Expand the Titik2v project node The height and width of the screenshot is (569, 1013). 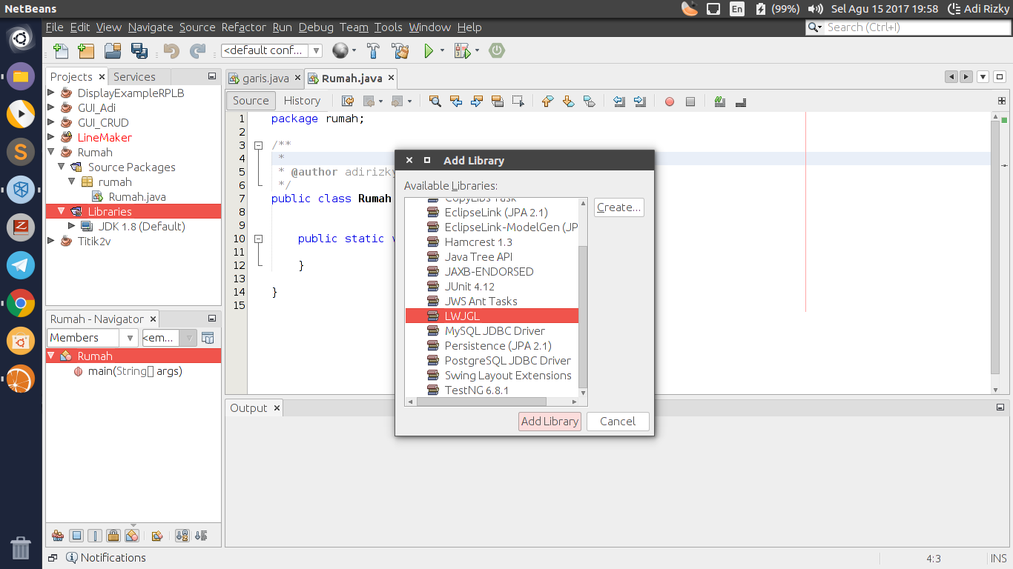tap(51, 241)
